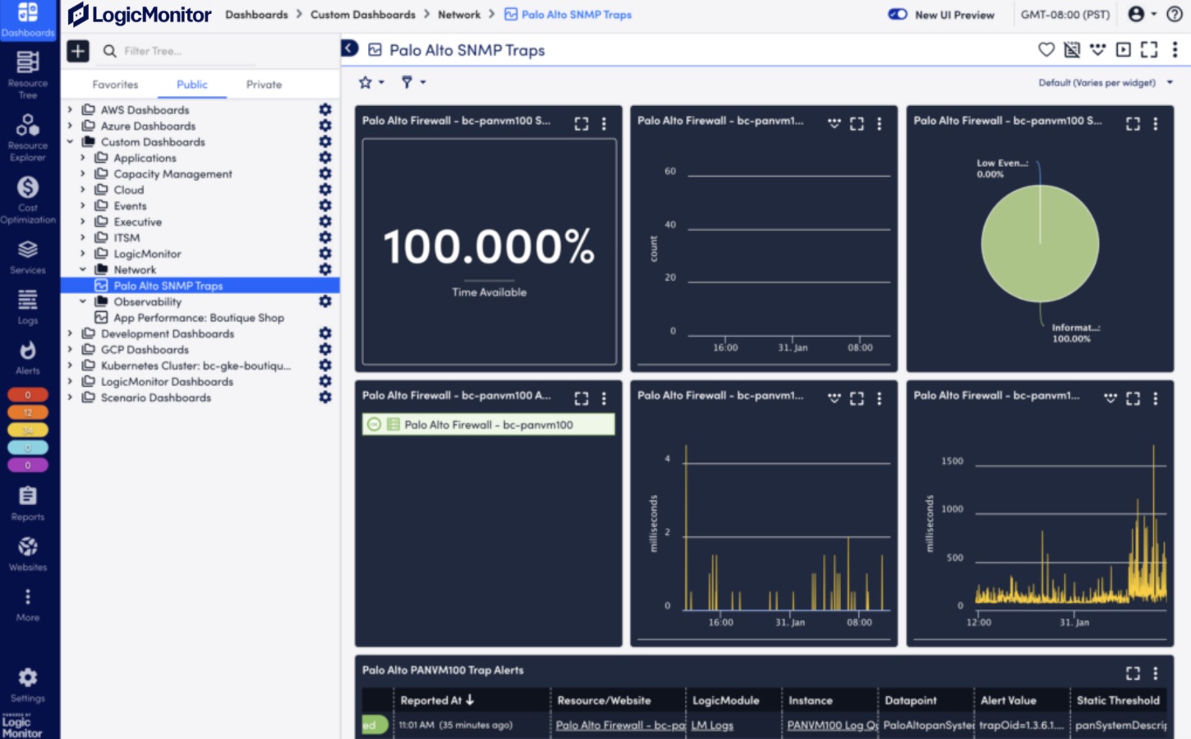Open Palo Alto Firewall resource link in table
The width and height of the screenshot is (1191, 739).
620,726
